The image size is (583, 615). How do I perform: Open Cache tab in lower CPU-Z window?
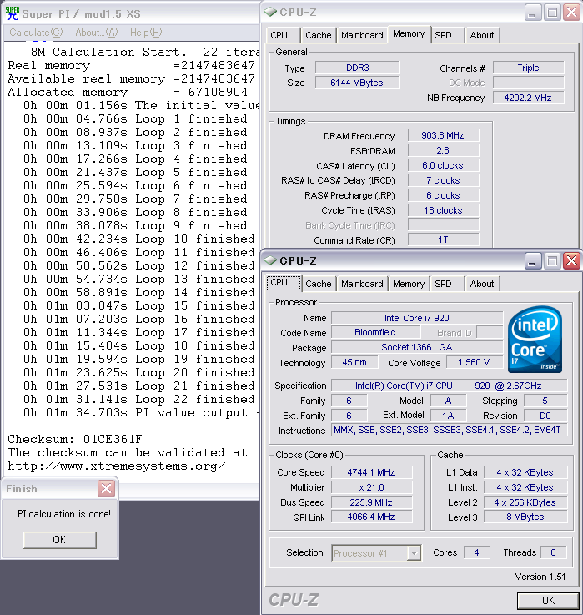point(318,284)
